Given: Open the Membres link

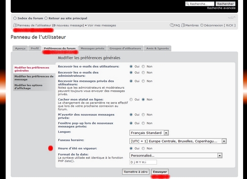Looking at the screenshot, I should pyautogui.click(x=192, y=25).
